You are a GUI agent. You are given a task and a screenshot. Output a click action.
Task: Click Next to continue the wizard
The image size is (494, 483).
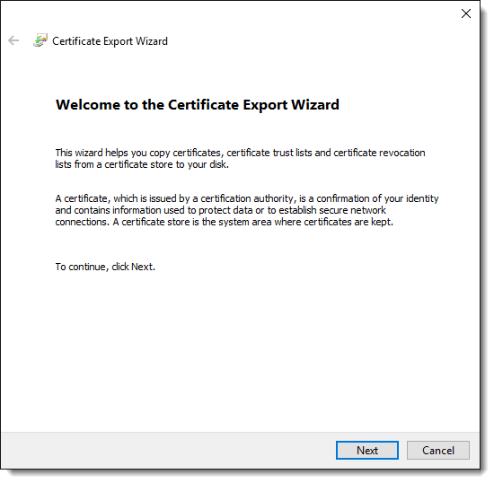367,451
